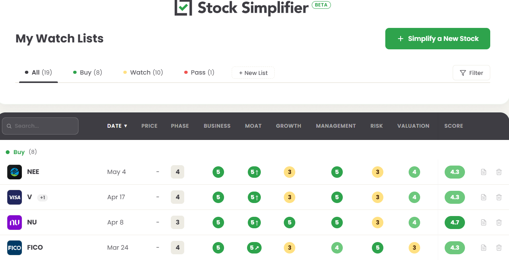Screen dimensions: 509x260
Task: Click the Mar 24 date cell
Action: coord(118,248)
